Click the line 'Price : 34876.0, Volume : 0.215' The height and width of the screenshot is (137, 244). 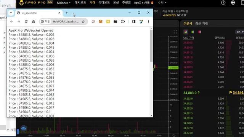tap(31, 82)
